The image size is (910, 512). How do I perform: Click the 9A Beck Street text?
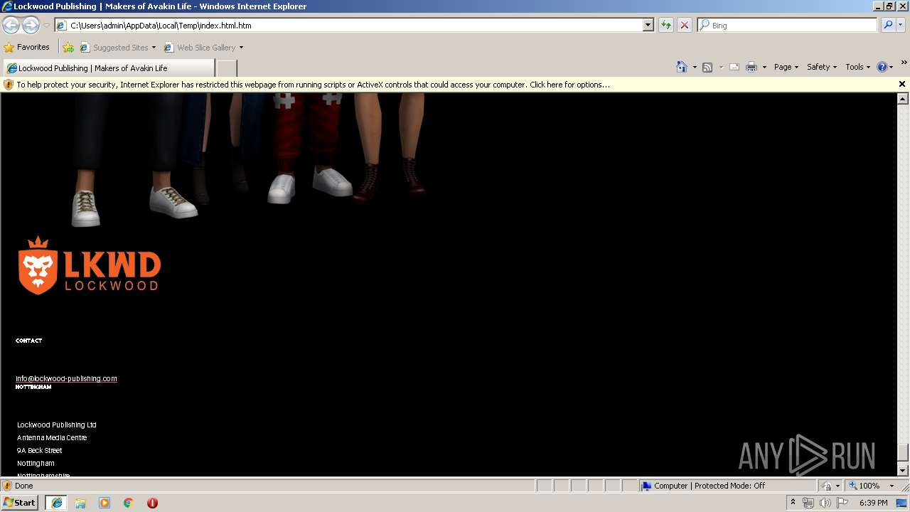coord(40,450)
